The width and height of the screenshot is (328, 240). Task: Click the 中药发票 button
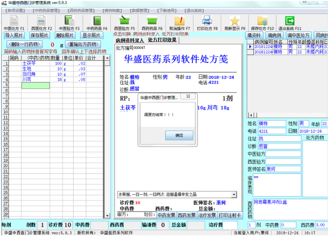click(166, 215)
